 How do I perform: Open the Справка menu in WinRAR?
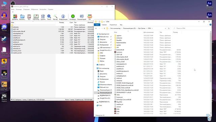click(x=50, y=9)
